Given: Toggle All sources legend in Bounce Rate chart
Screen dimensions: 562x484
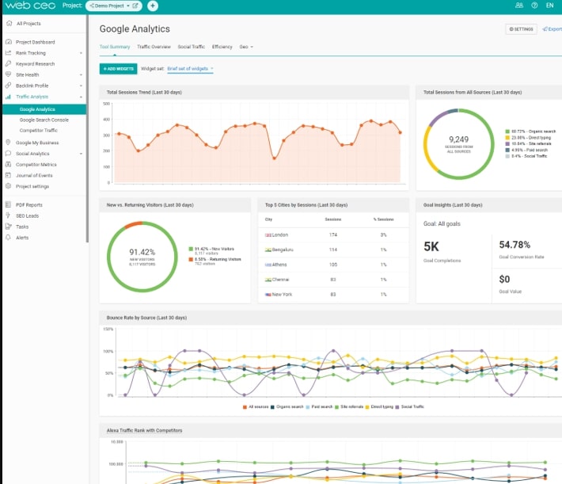Looking at the screenshot, I should [256, 407].
